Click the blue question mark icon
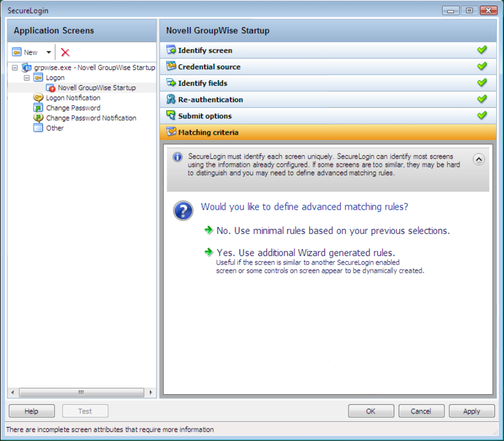The image size is (504, 441). click(x=183, y=211)
